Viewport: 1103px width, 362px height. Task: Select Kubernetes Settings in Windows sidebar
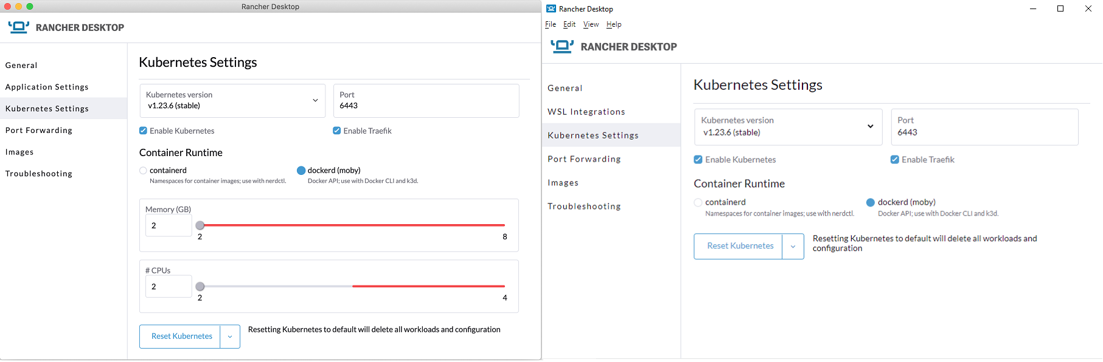point(611,135)
